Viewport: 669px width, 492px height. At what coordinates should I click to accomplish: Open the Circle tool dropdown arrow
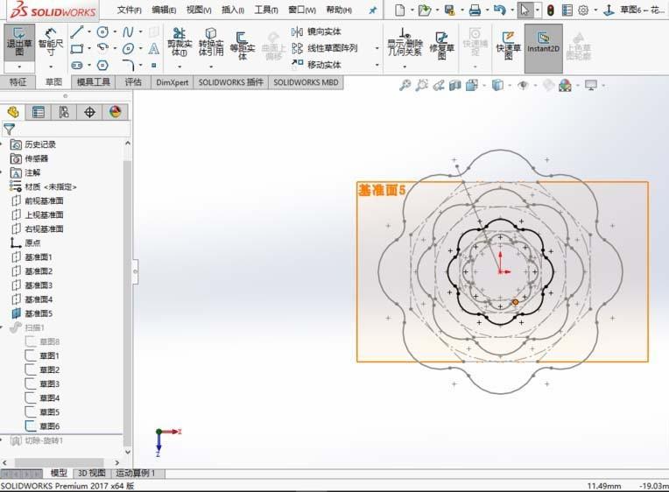pos(115,32)
